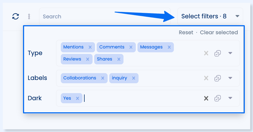Remove the Collaborations label chip

(x=103, y=78)
